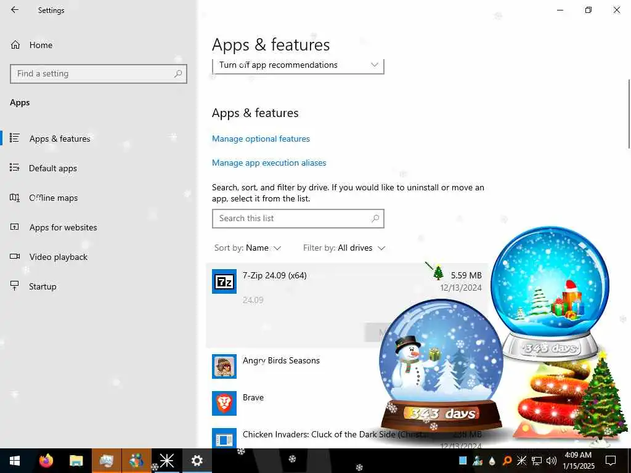Click the 7-Zip app icon

pyautogui.click(x=224, y=281)
